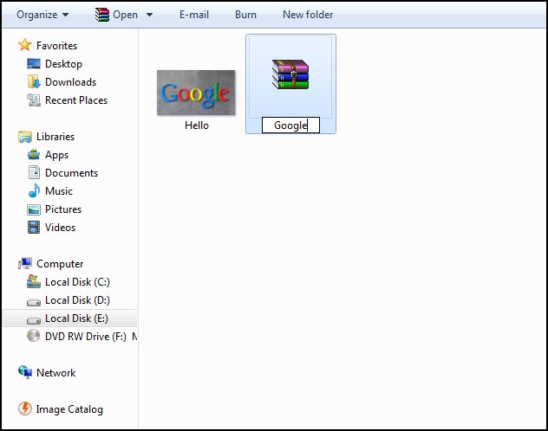Screen dimensions: 548x431
Task: Click the Videos filmstrip icon
Action: (34, 228)
